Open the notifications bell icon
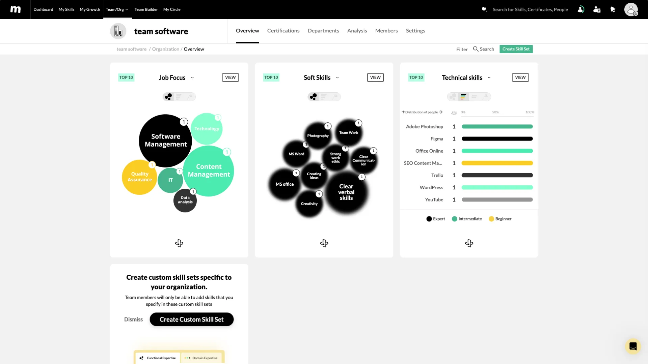Viewport: 648px width, 364px height. [613, 9]
